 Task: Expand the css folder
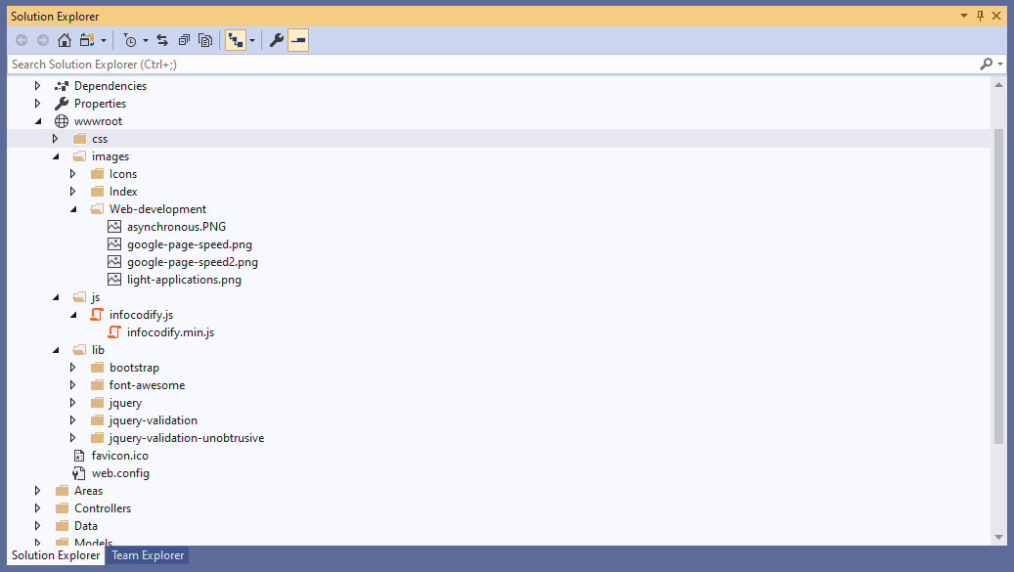click(x=56, y=139)
